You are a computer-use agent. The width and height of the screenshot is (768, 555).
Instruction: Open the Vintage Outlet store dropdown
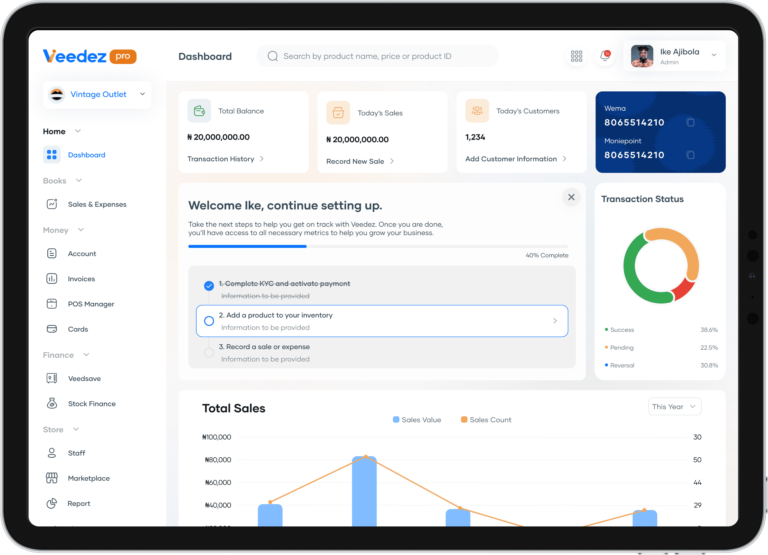[x=142, y=94]
